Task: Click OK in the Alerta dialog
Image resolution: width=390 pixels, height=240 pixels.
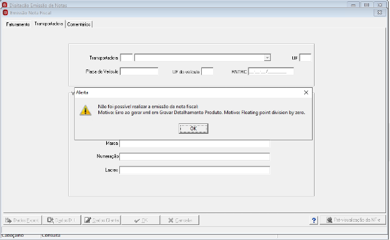Action: coord(193,129)
